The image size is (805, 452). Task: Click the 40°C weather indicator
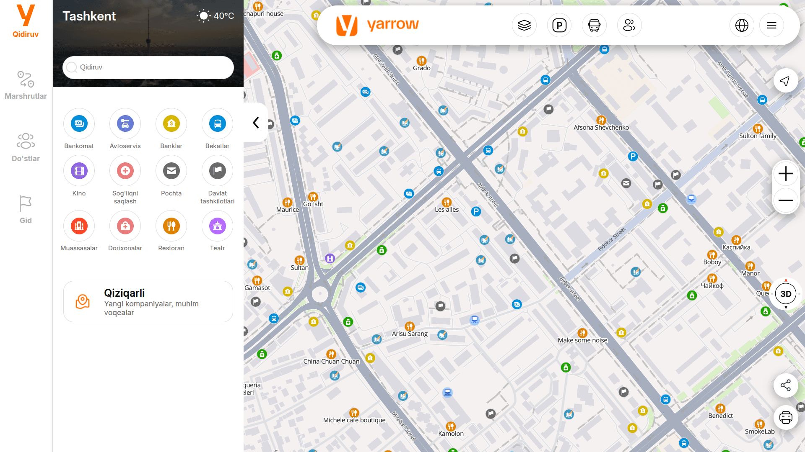point(216,16)
